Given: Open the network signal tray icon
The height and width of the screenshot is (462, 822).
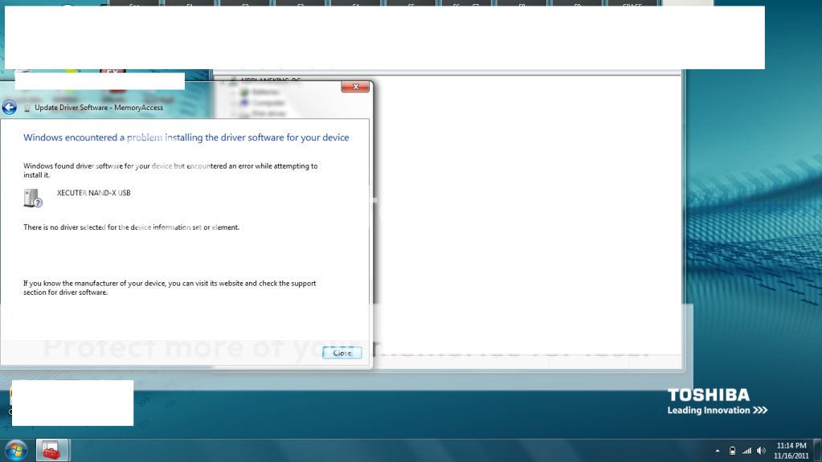Looking at the screenshot, I should (x=746, y=451).
